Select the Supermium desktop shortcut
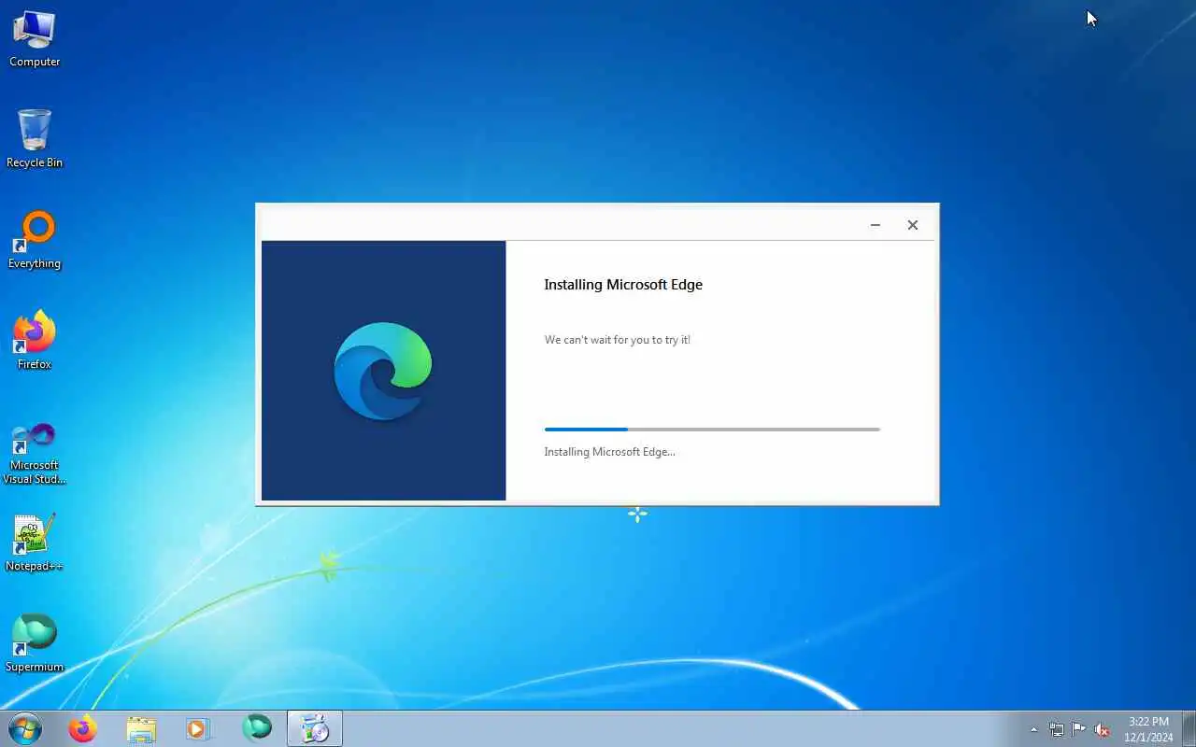Image resolution: width=1196 pixels, height=747 pixels. 35,643
